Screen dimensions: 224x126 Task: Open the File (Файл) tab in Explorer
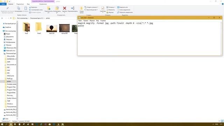[3, 4]
